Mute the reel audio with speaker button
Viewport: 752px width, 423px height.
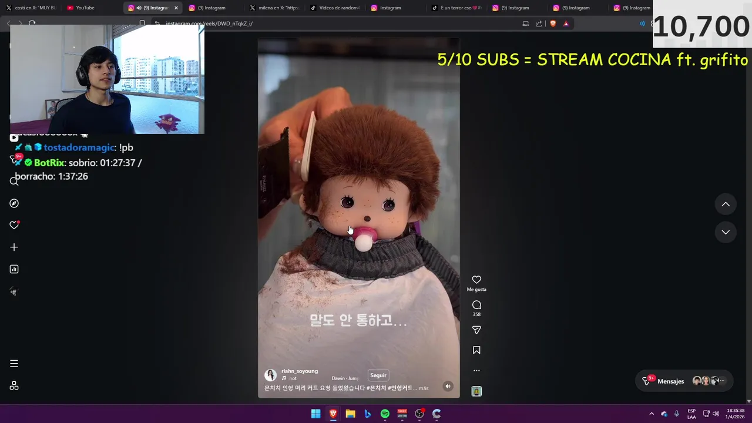point(448,386)
